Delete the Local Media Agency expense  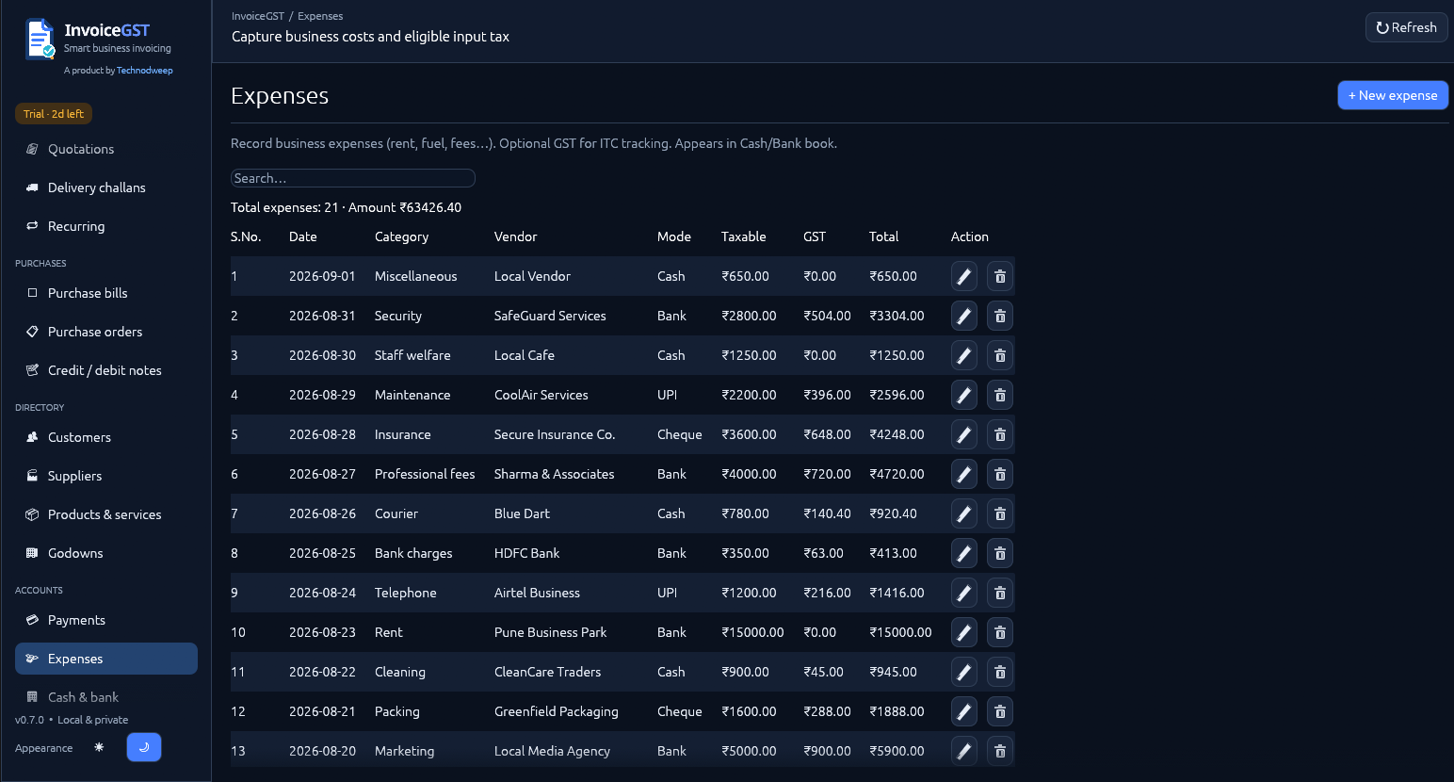pyautogui.click(x=1000, y=751)
